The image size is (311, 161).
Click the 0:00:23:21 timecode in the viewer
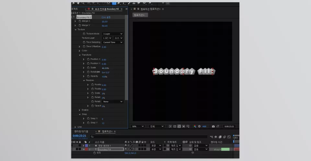(x=229, y=126)
